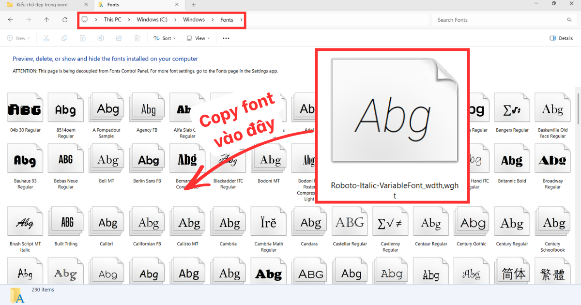Open a new tab with plus button
The width and height of the screenshot is (581, 305).
[x=194, y=4]
